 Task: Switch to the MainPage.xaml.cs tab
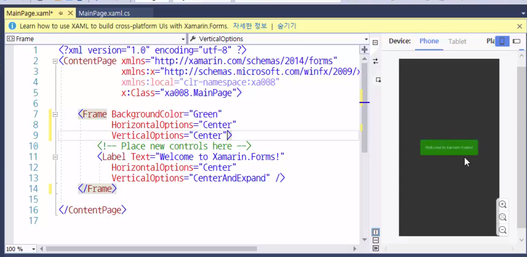104,14
